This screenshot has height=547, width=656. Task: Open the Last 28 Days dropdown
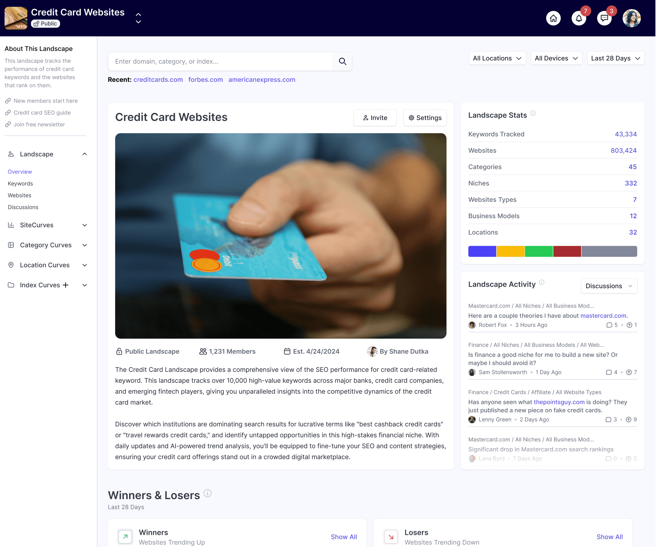[616, 58]
